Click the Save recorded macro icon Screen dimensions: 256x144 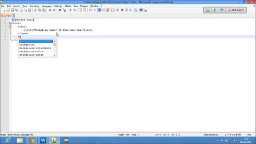click(x=135, y=10)
